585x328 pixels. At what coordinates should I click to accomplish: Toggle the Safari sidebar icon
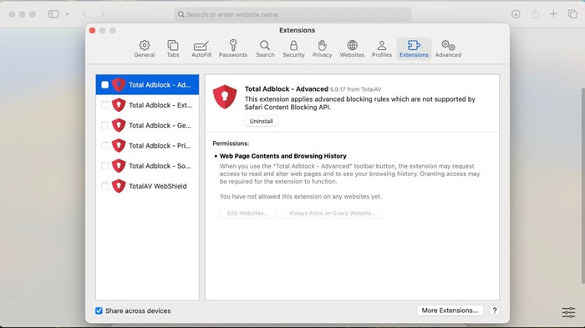click(53, 14)
